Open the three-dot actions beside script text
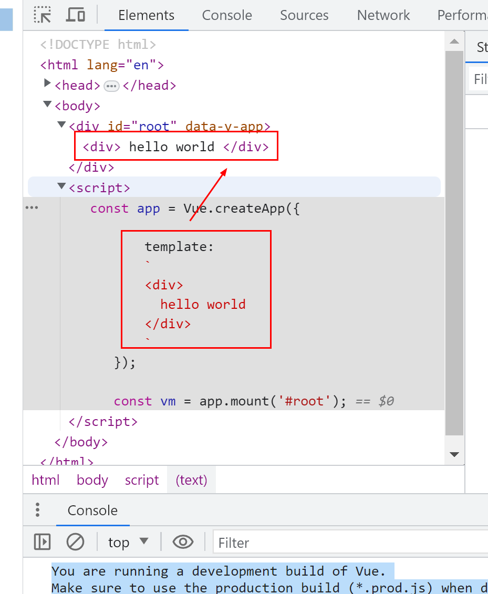The width and height of the screenshot is (488, 594). (x=32, y=207)
